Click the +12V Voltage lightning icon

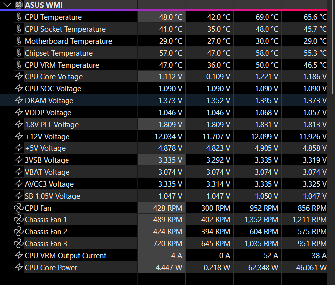point(19,136)
